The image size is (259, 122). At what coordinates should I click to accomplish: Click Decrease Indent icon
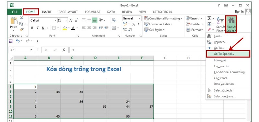click(x=101, y=28)
